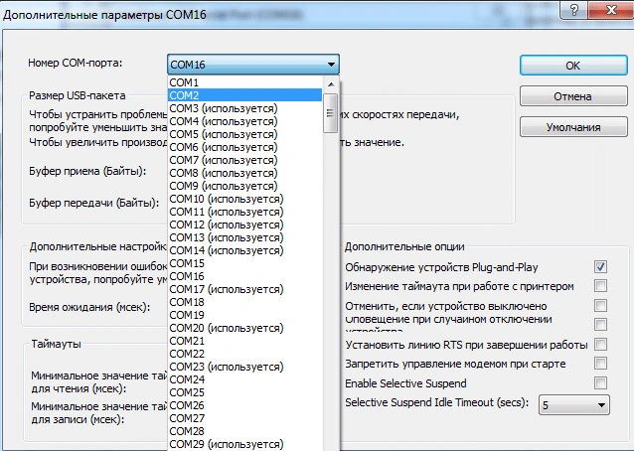The width and height of the screenshot is (634, 451).
Task: Select COM28 in the port list
Action: 245,431
